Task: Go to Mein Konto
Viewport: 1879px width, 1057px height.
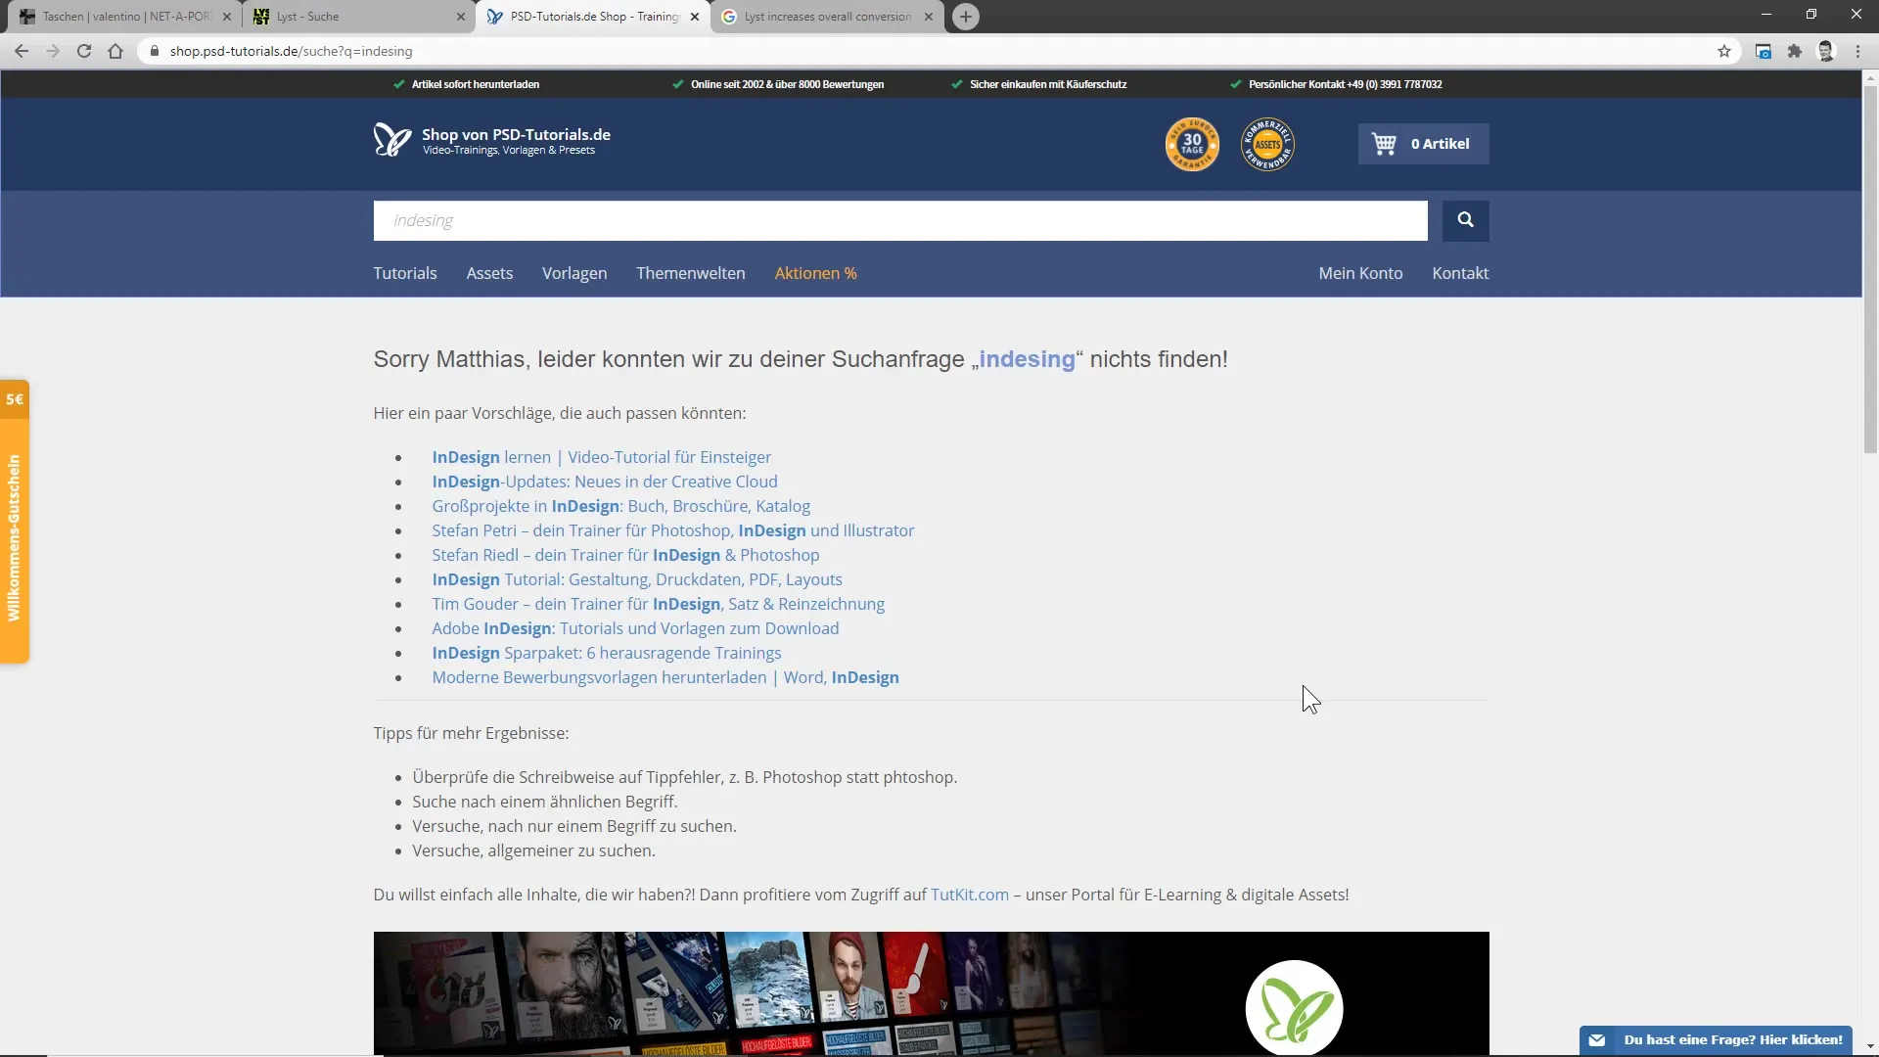Action: 1360,273
